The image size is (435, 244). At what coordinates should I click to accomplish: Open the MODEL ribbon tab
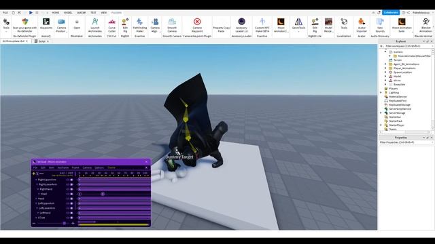(x=68, y=13)
